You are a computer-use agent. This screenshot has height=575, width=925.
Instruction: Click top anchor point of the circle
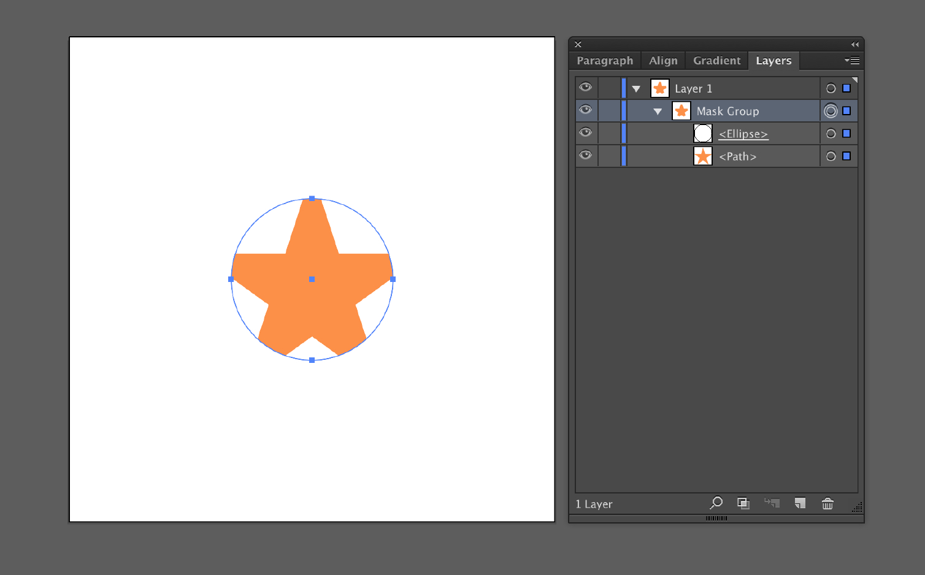coord(312,199)
